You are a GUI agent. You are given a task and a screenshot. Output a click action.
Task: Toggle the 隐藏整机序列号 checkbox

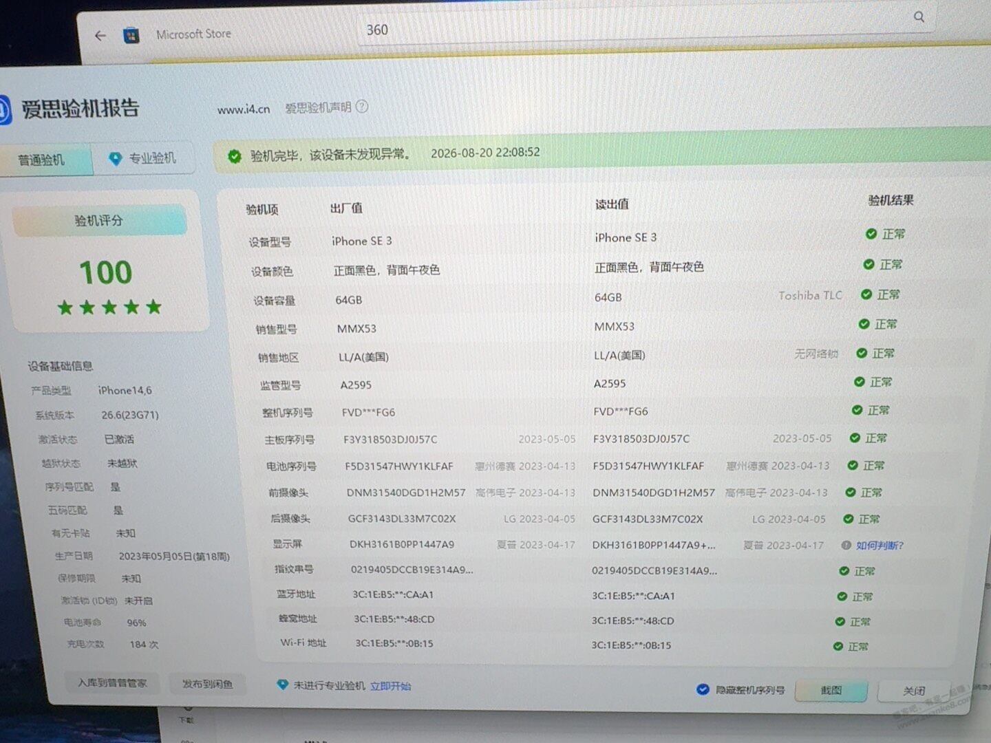click(x=703, y=689)
